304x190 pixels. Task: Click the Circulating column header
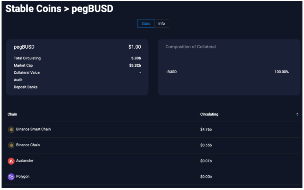209,114
